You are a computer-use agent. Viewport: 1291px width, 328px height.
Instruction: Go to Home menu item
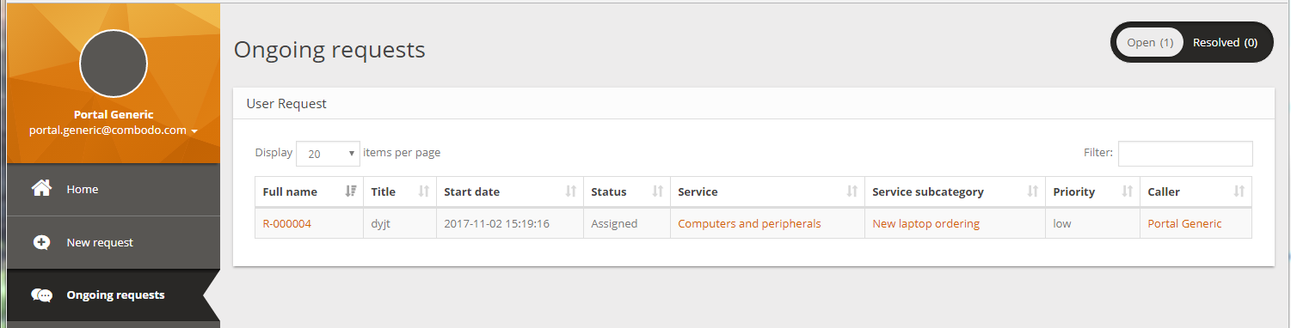(x=114, y=189)
